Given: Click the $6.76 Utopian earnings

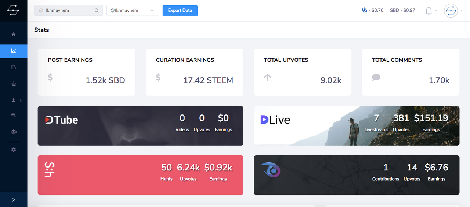Looking at the screenshot, I should point(437,168).
